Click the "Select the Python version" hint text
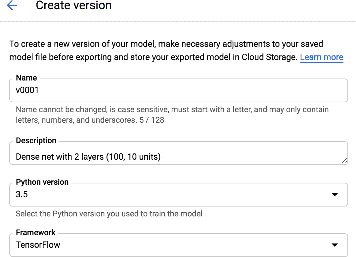This screenshot has width=356, height=257. pyautogui.click(x=109, y=214)
